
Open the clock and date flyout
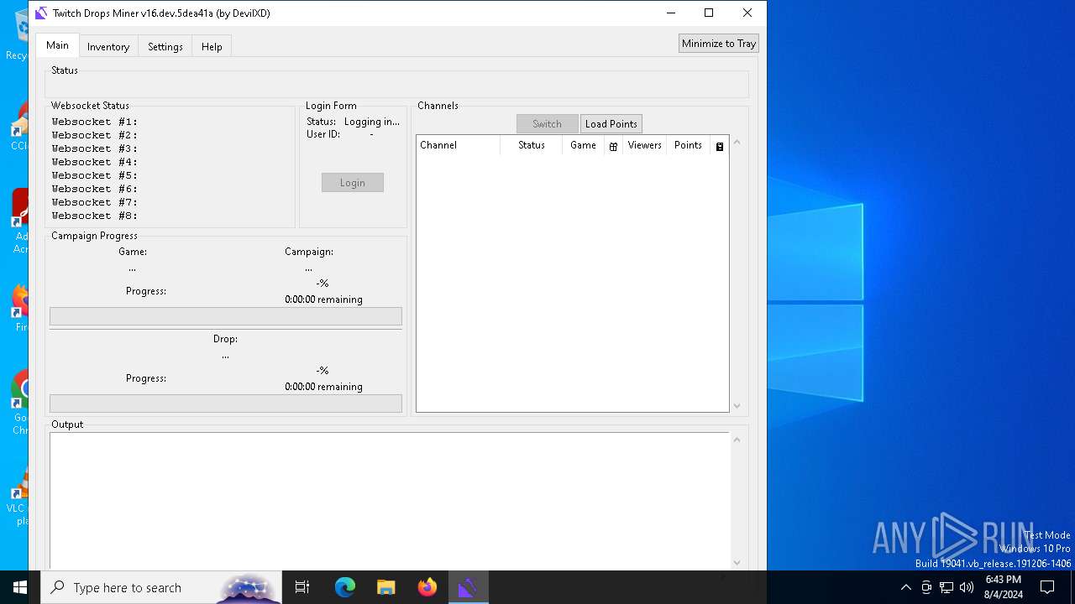1004,587
